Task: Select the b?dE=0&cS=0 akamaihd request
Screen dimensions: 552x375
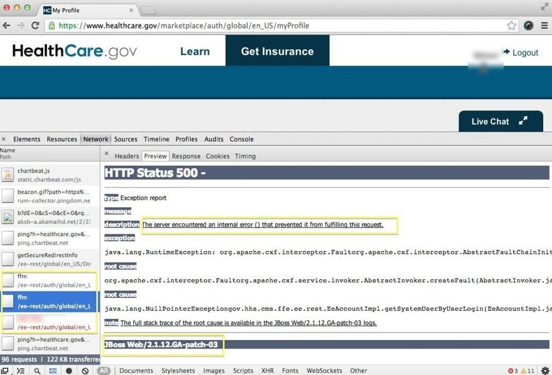Action: pos(50,217)
